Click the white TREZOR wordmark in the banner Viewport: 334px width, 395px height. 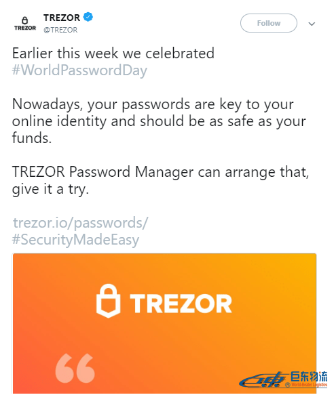pyautogui.click(x=181, y=304)
